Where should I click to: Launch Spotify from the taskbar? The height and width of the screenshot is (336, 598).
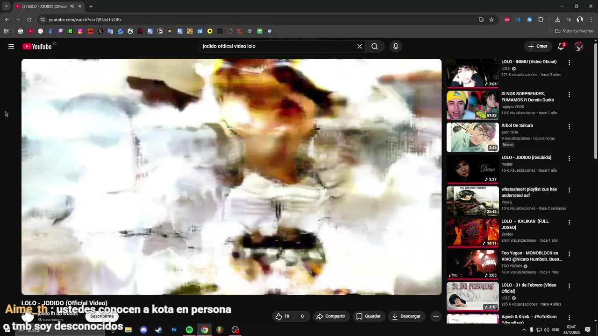[x=189, y=330]
